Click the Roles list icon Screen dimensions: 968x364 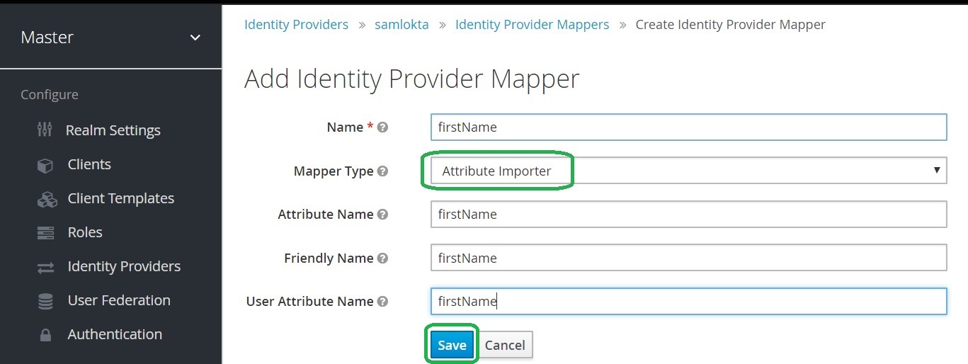[45, 233]
